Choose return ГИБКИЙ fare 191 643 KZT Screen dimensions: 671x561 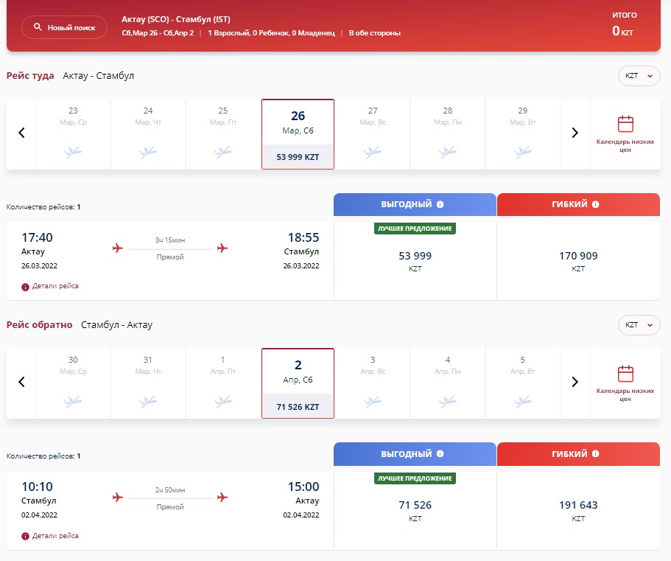coord(578,510)
